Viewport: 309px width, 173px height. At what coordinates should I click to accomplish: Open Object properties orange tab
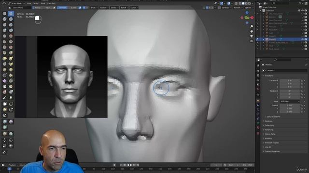coord(258,100)
